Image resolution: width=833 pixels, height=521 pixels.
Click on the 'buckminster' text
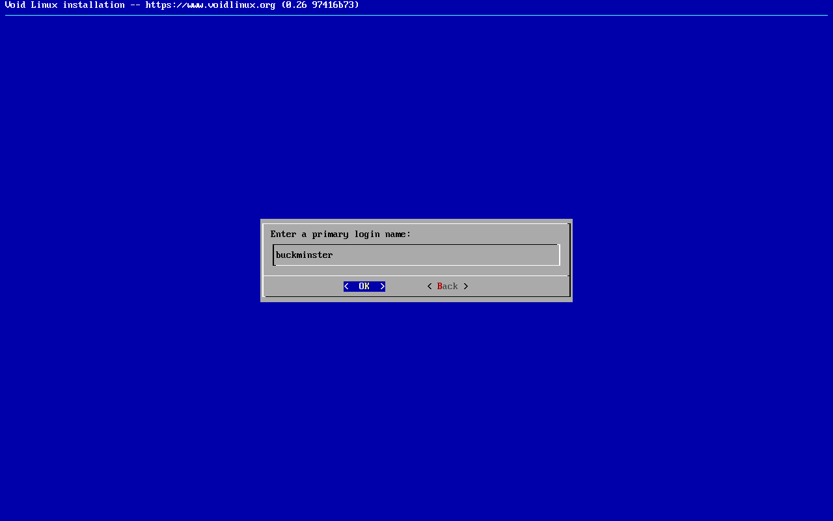[x=304, y=255]
